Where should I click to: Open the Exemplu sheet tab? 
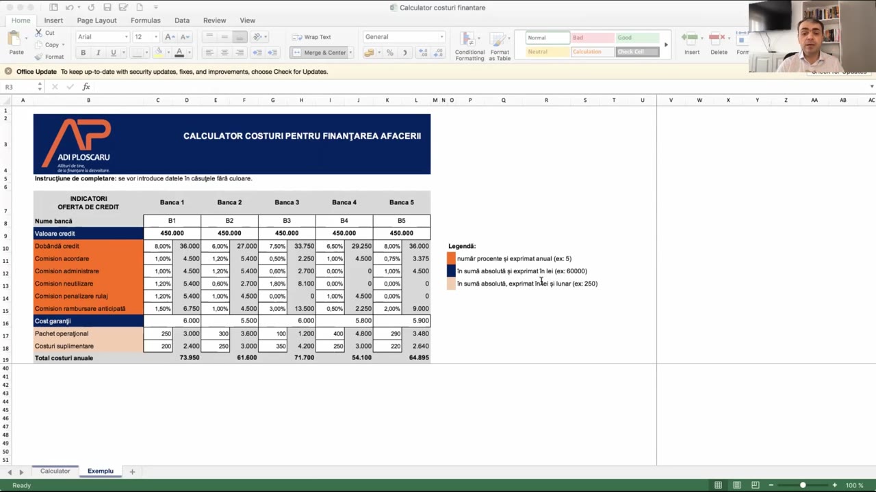pos(100,471)
